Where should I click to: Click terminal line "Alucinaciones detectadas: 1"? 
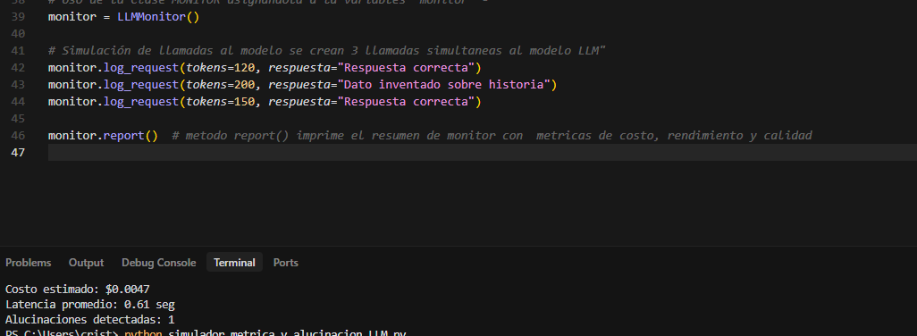coord(90,320)
